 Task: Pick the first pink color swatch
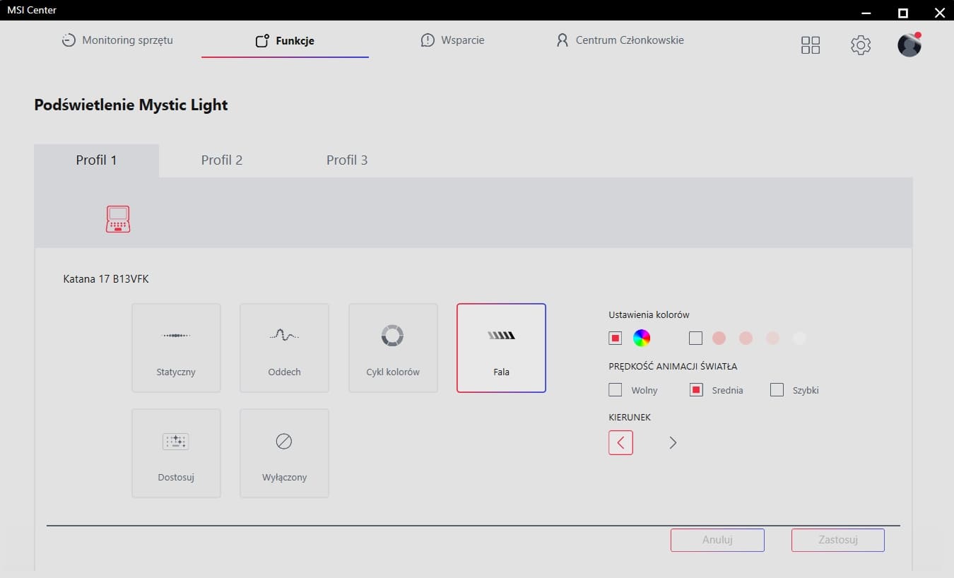pyautogui.click(x=719, y=338)
